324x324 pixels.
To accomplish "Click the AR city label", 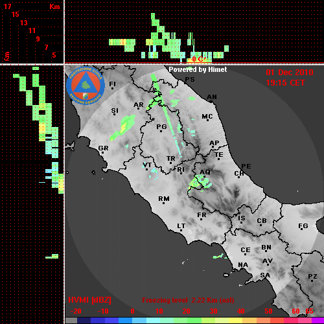I will coord(139,105).
